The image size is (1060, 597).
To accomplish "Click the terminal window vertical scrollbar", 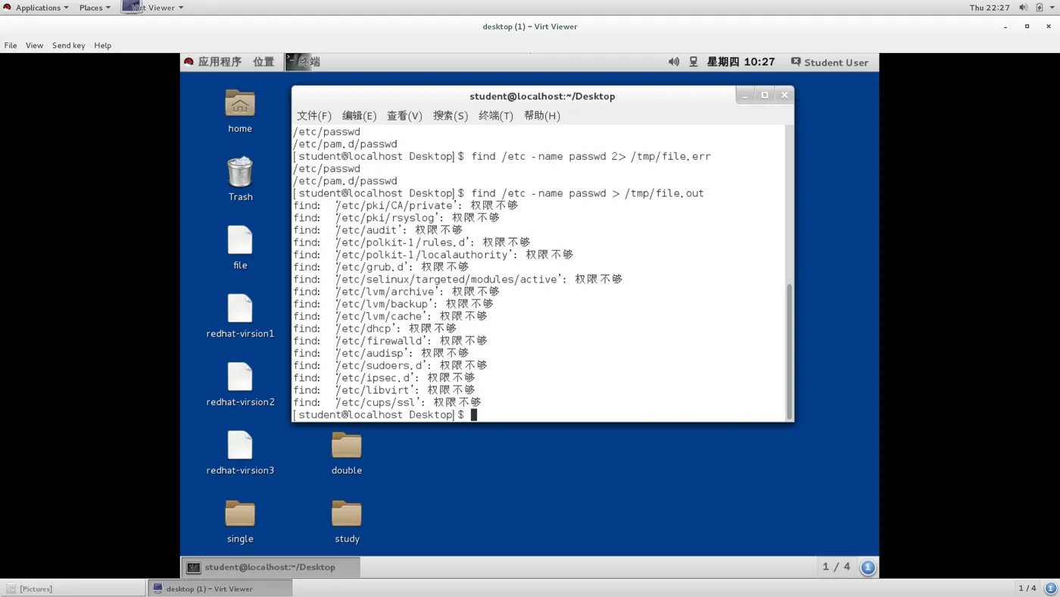I will click(x=790, y=352).
